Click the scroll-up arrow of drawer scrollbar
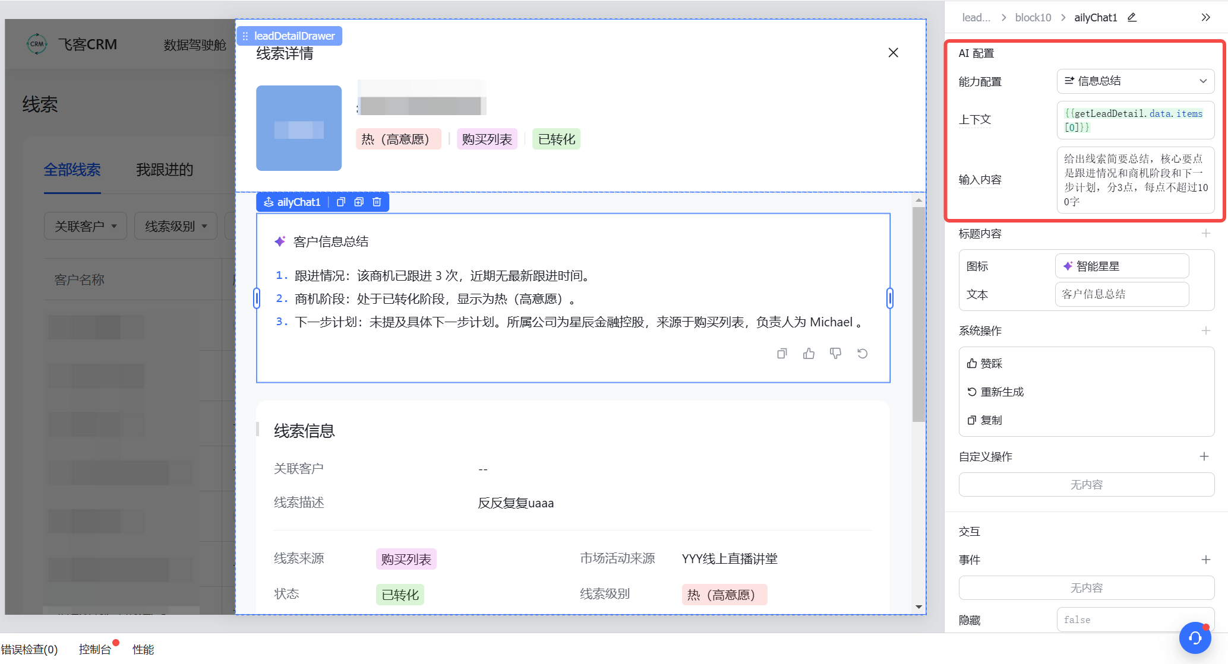1228x664 pixels. 919,201
